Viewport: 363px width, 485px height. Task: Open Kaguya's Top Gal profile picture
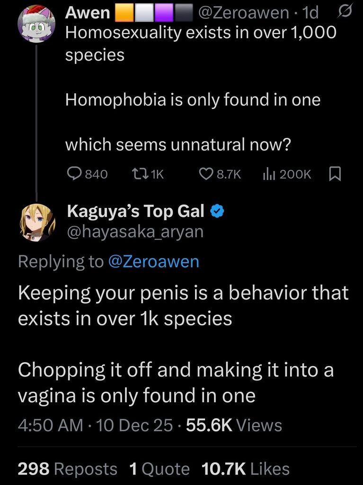point(37,223)
